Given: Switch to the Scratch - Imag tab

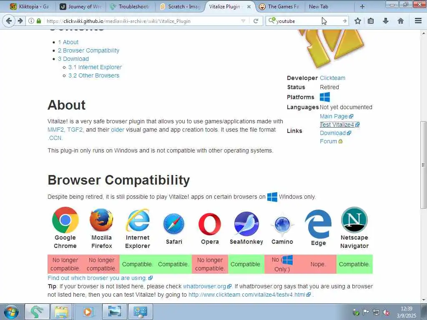Looking at the screenshot, I should [180, 7].
